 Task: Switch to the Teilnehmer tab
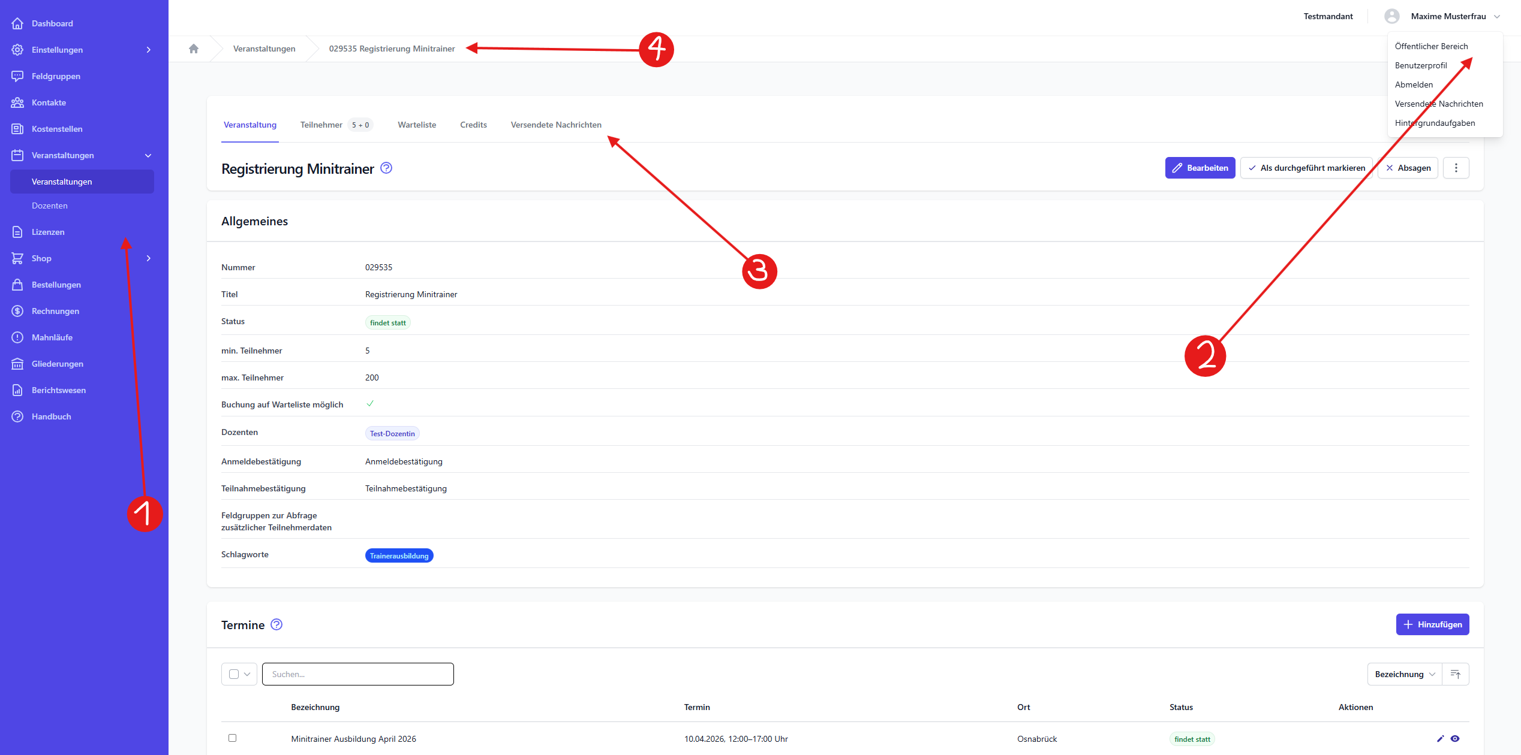pos(321,125)
